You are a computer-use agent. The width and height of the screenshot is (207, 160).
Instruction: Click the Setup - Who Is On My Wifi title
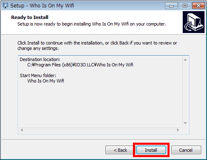tap(42, 6)
